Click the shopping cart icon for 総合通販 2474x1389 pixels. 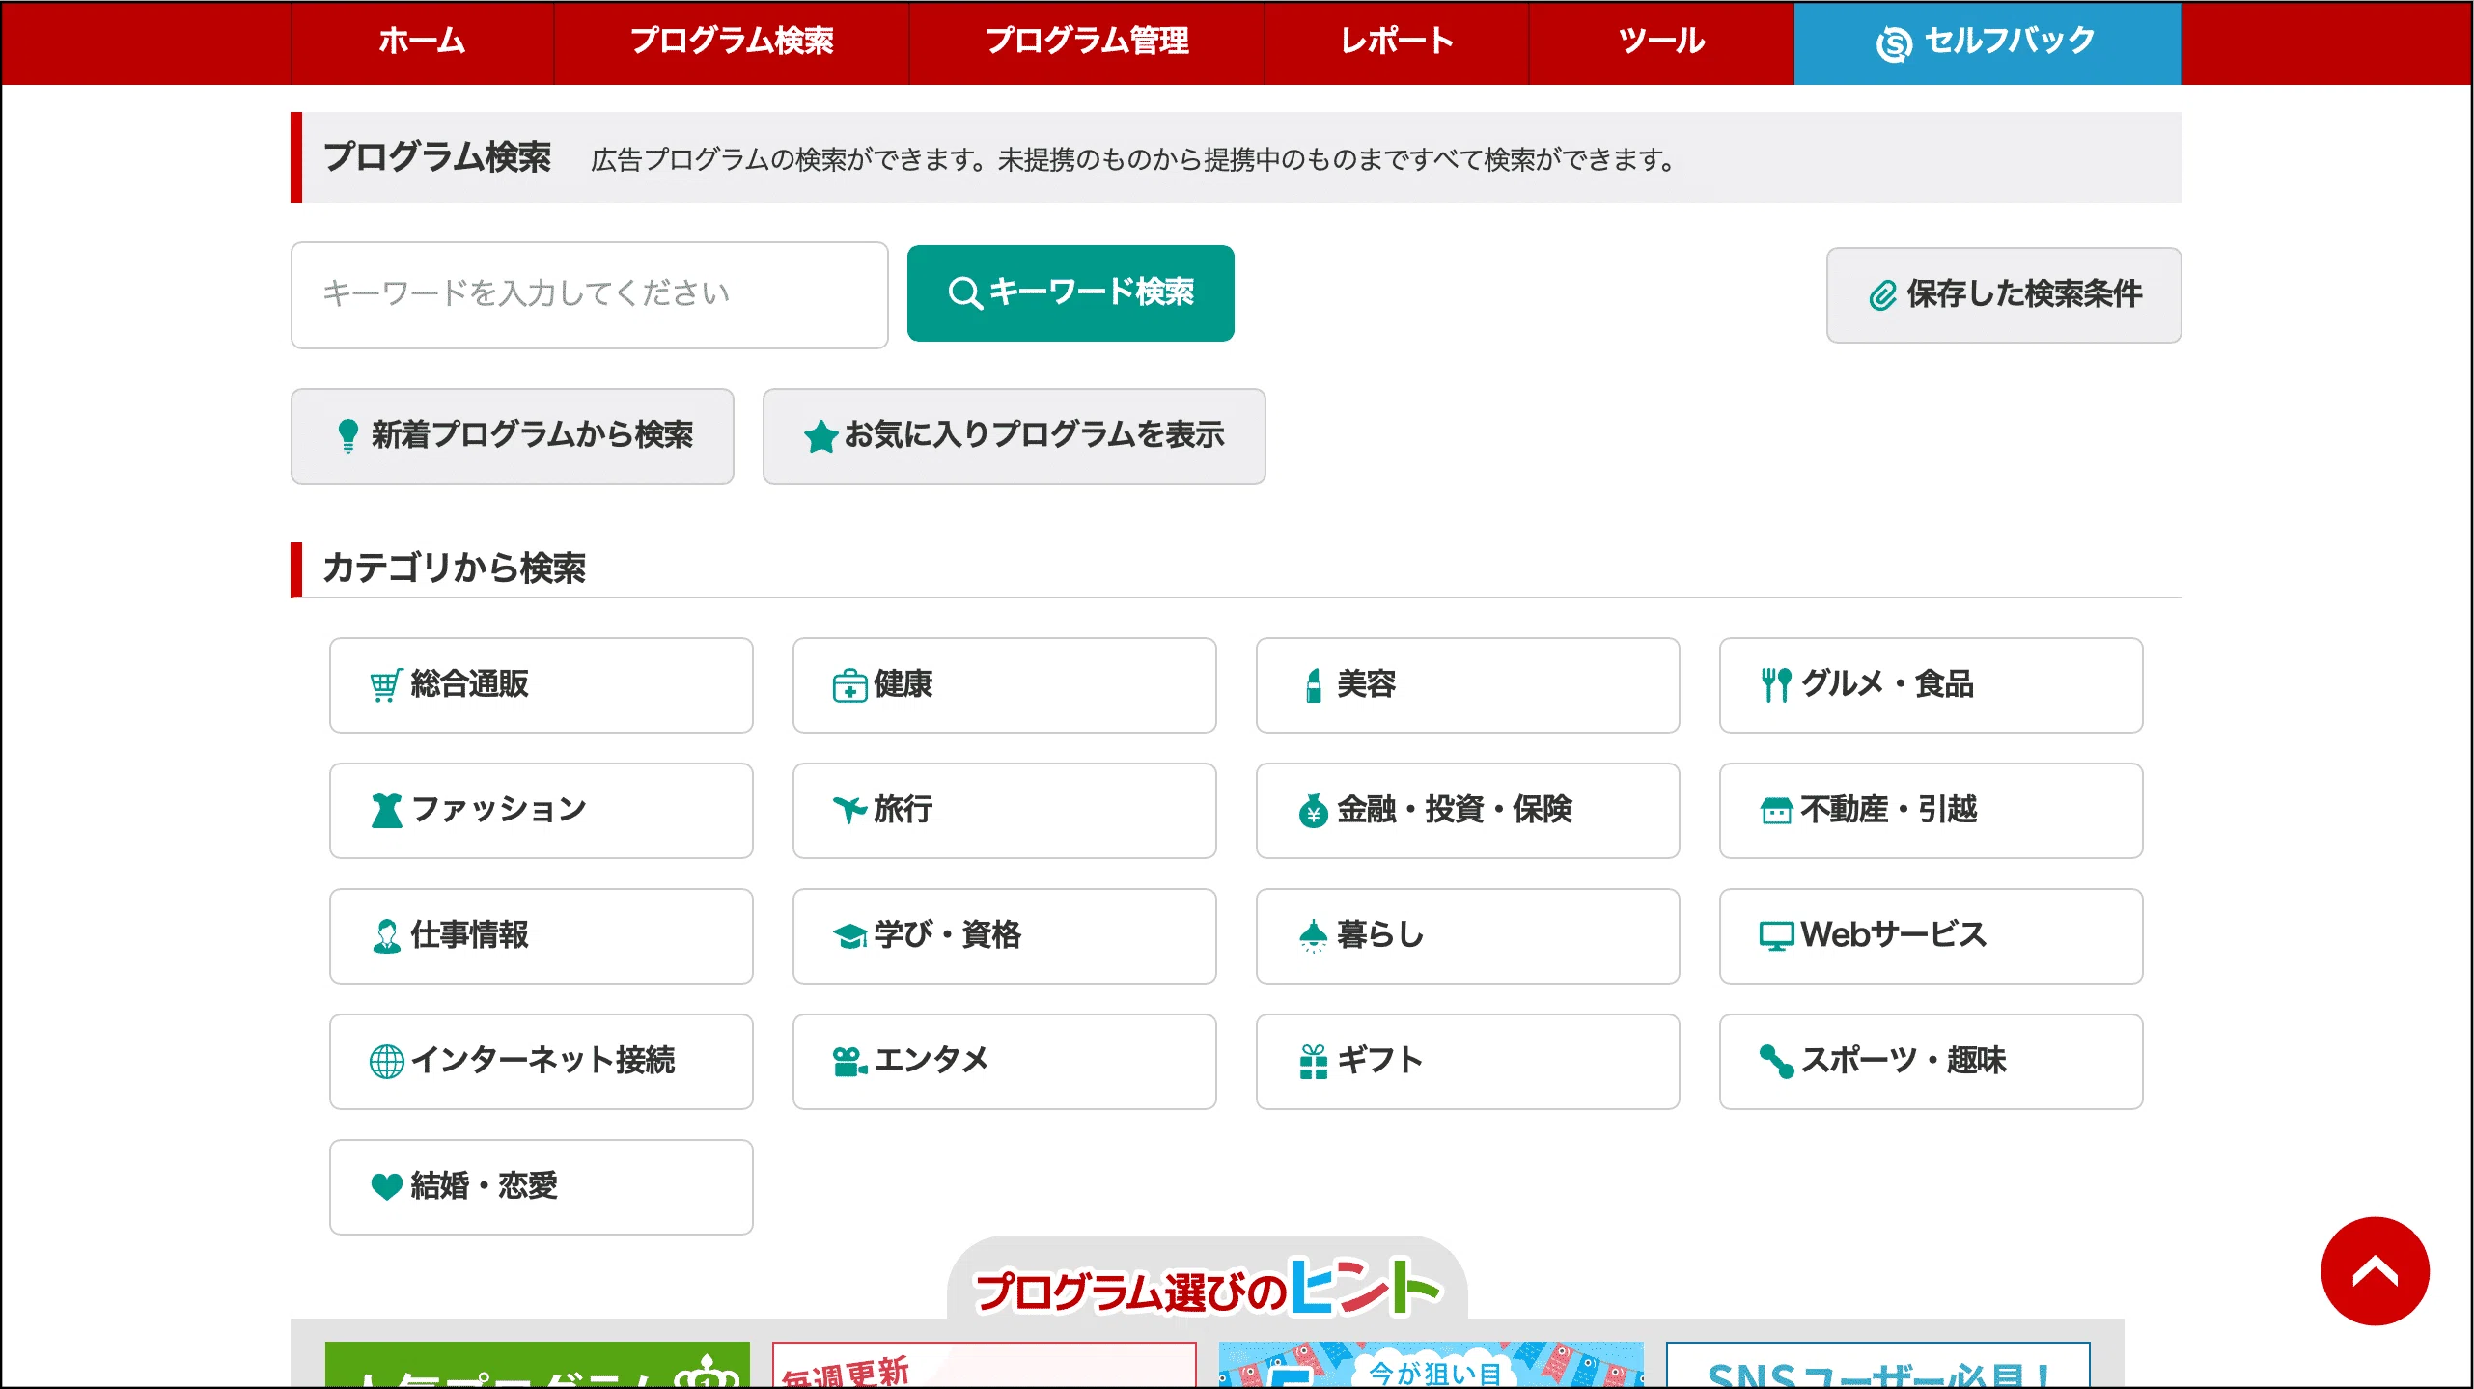pyautogui.click(x=385, y=685)
